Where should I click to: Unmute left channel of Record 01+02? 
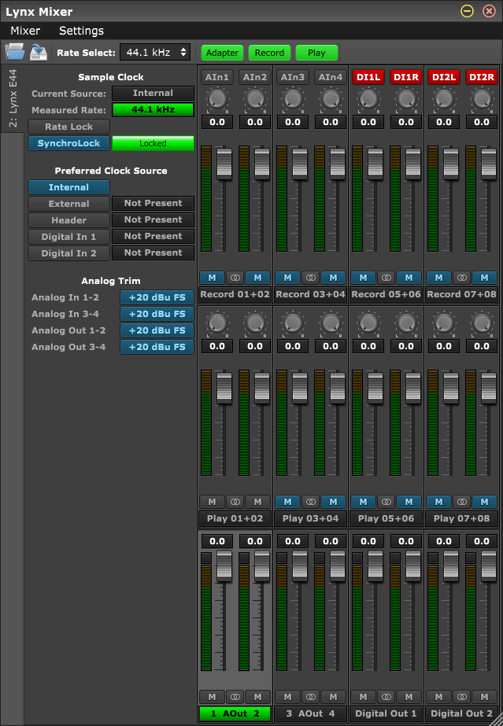click(212, 278)
